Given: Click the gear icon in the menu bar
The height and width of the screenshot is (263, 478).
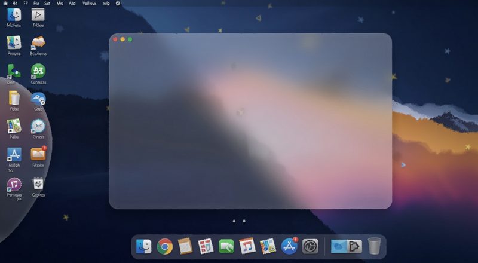Looking at the screenshot, I should 118,4.
